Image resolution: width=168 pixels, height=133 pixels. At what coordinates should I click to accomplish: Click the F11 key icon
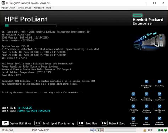point(81,123)
